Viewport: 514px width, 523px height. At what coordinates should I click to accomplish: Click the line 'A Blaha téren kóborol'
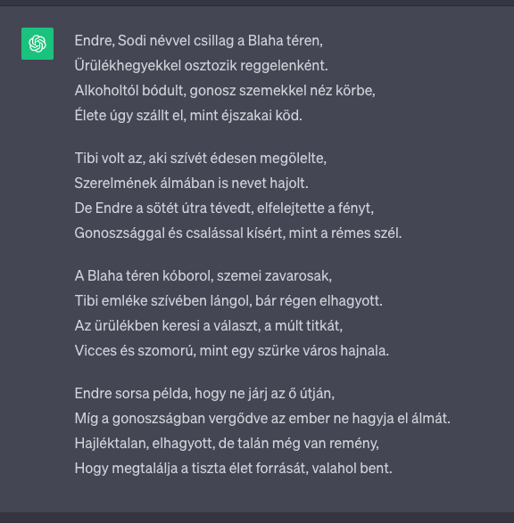pos(203,276)
